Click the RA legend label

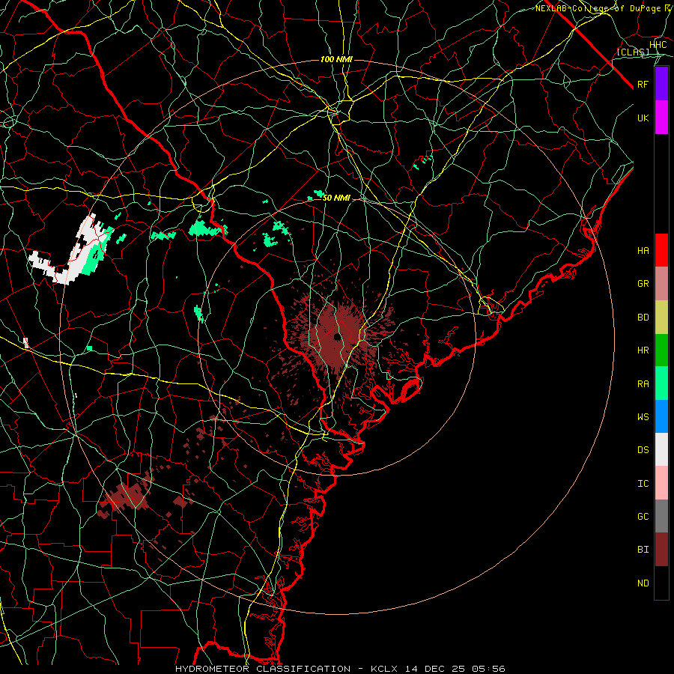coord(643,384)
